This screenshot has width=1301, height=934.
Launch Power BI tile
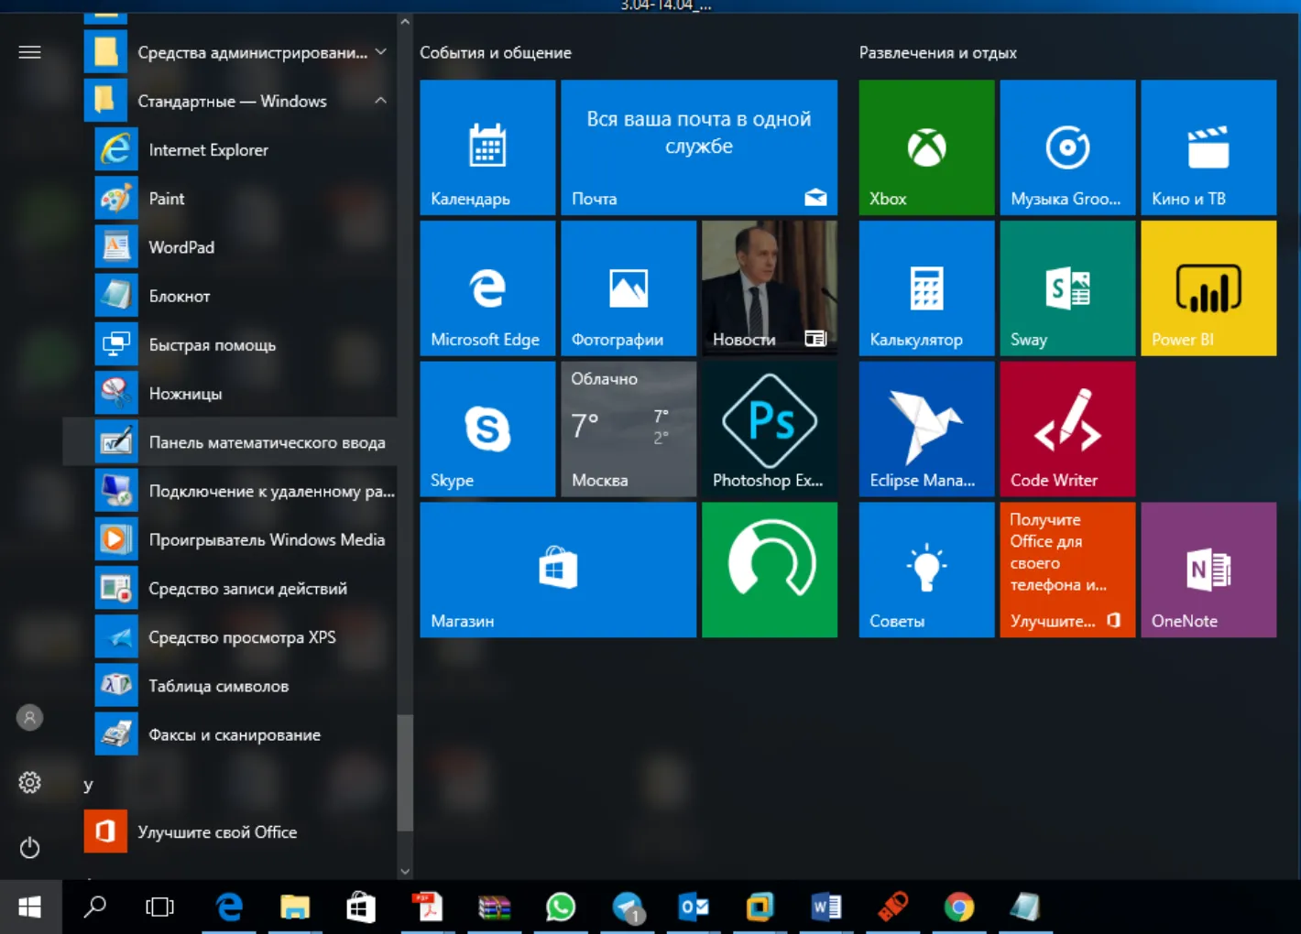1208,288
